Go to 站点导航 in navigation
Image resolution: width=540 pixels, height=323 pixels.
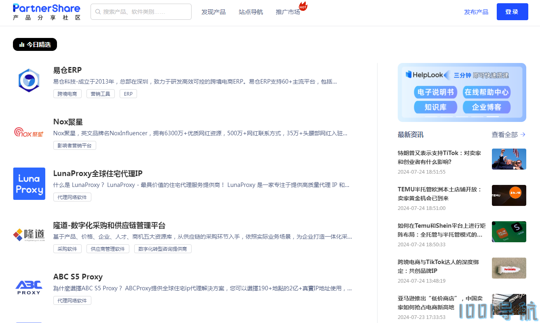(251, 12)
